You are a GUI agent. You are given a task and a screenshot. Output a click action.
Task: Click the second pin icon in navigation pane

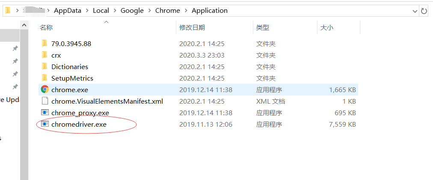(x=15, y=61)
